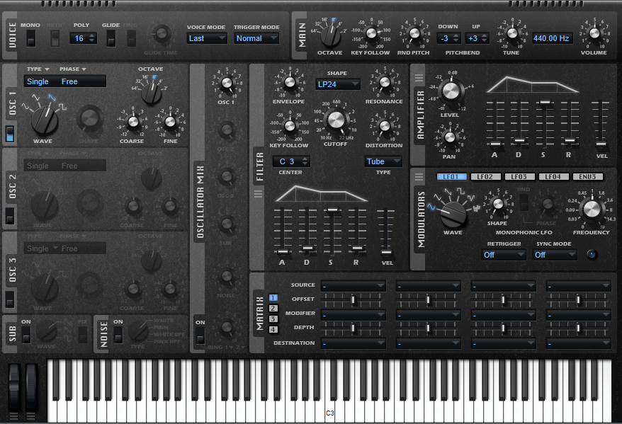Click the OSC 1 Wave selector knob
622x424 pixels.
point(45,119)
